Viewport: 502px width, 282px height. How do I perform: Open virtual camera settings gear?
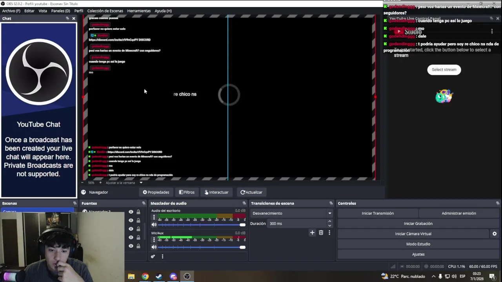click(x=495, y=234)
